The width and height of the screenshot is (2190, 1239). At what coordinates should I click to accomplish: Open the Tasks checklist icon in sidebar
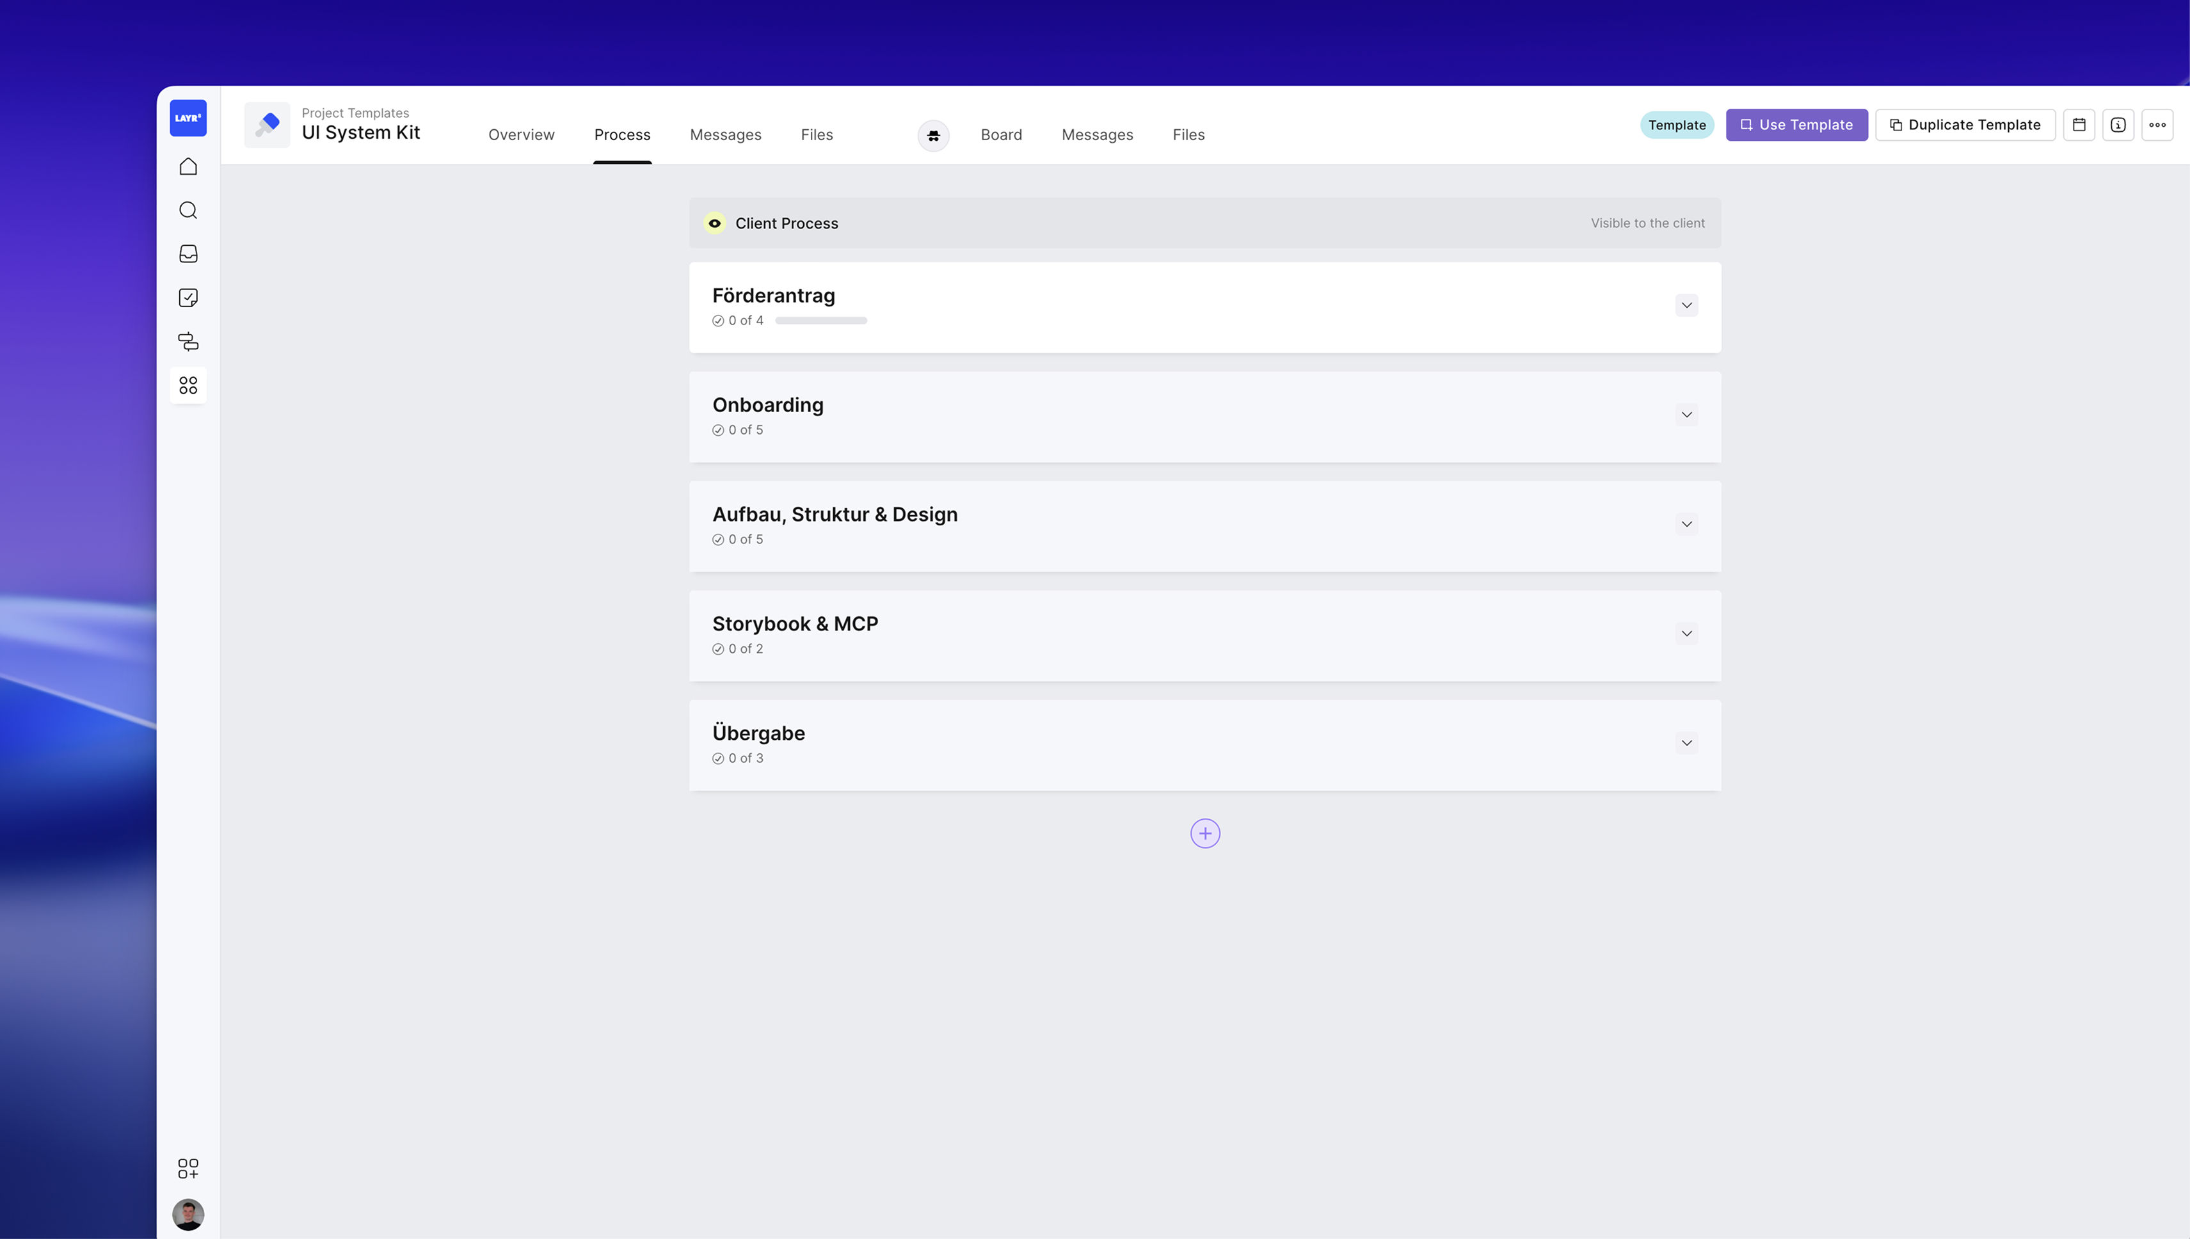[x=188, y=298]
